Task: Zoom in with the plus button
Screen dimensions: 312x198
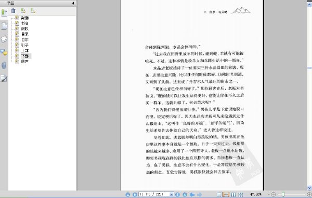Action: click(309, 194)
